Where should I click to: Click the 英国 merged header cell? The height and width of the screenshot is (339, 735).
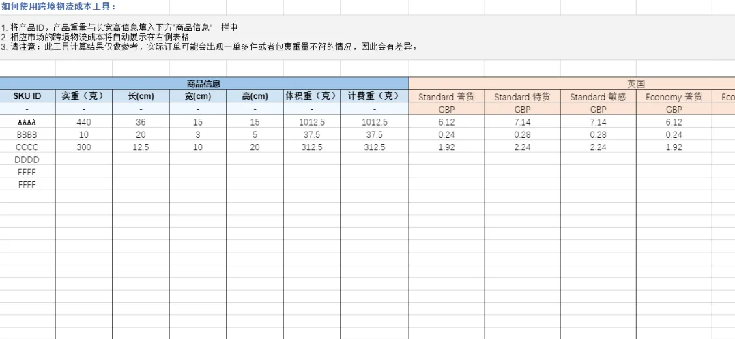(x=636, y=84)
